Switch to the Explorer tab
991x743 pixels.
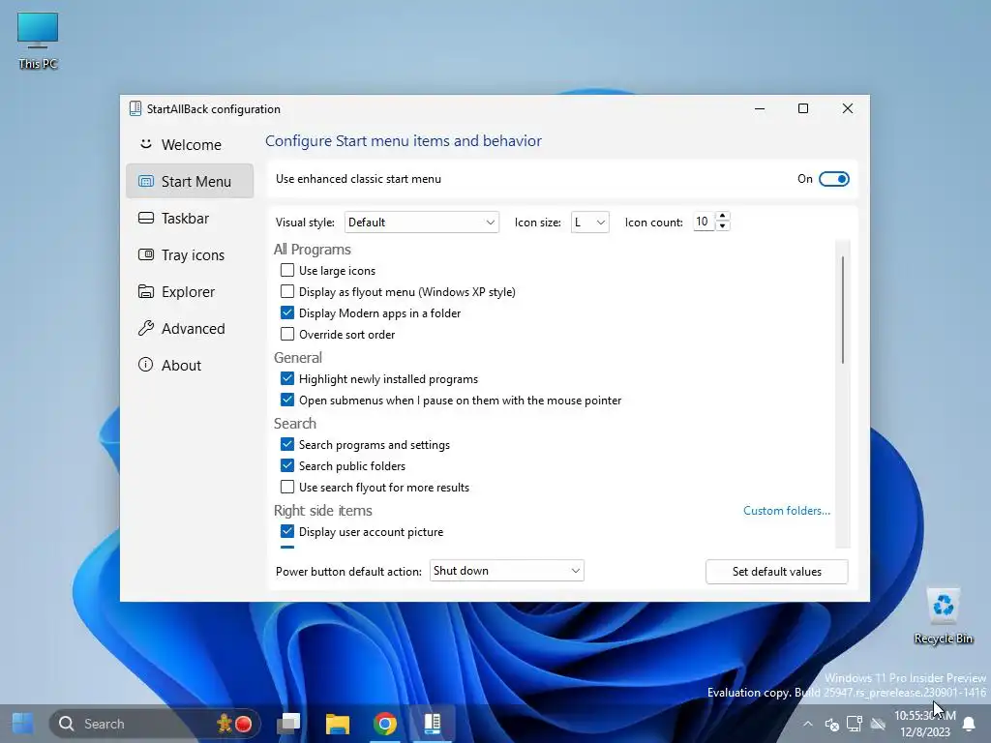(x=190, y=291)
